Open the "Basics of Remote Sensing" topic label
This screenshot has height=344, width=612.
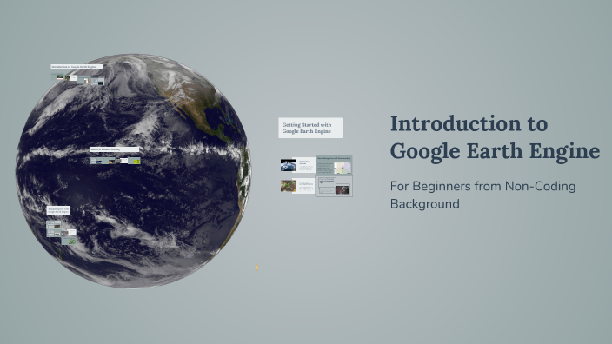point(115,149)
